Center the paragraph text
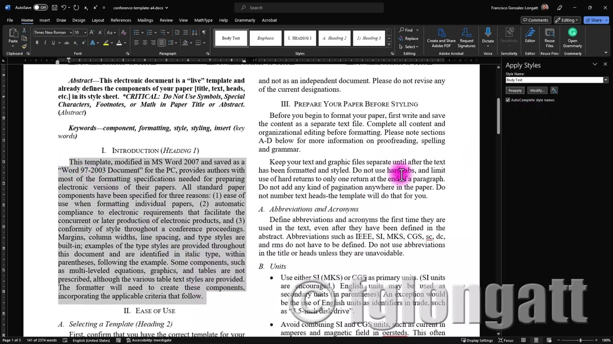Screen dimensions: 613x344 (x=145, y=43)
